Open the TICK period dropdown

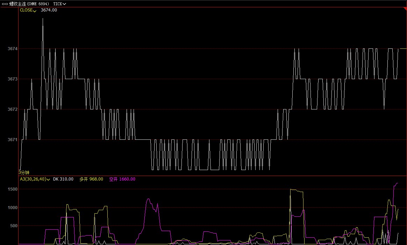pyautogui.click(x=59, y=4)
